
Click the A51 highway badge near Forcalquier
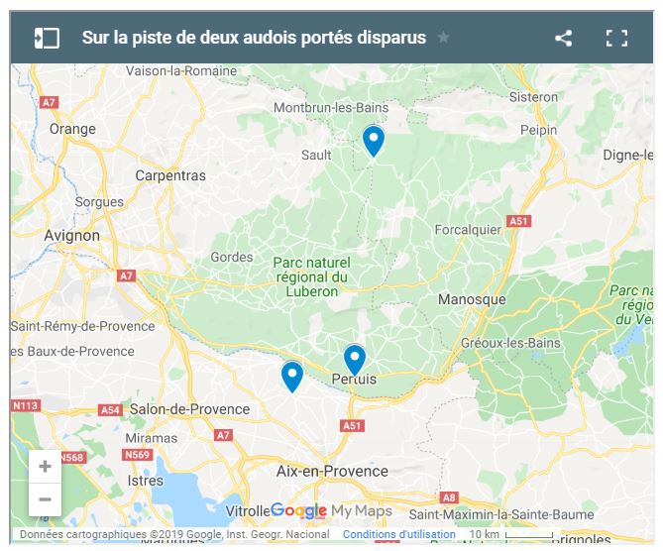click(518, 221)
